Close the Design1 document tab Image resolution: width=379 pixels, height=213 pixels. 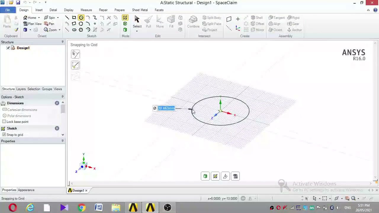(x=86, y=191)
